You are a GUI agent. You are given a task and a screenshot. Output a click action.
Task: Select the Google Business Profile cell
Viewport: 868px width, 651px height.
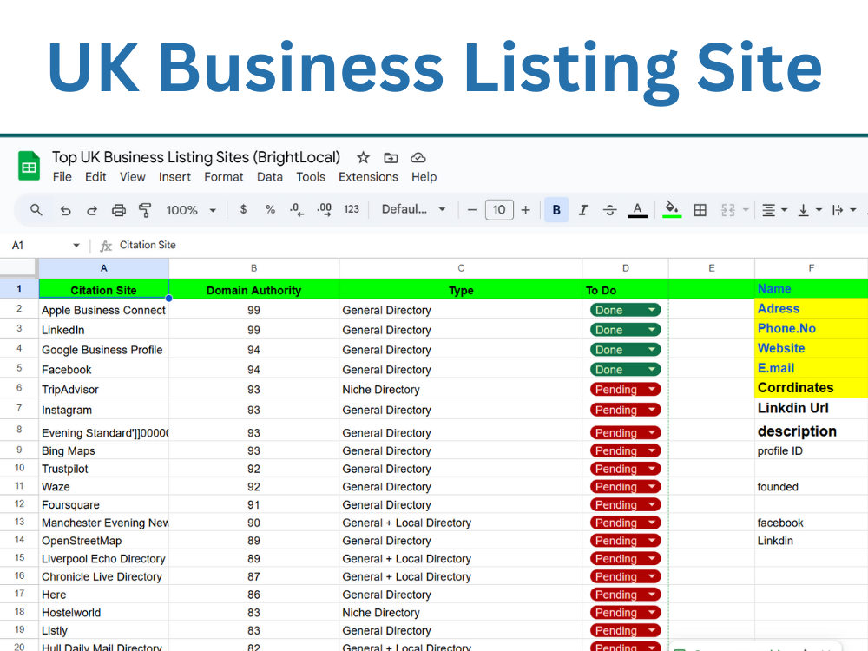(x=103, y=350)
